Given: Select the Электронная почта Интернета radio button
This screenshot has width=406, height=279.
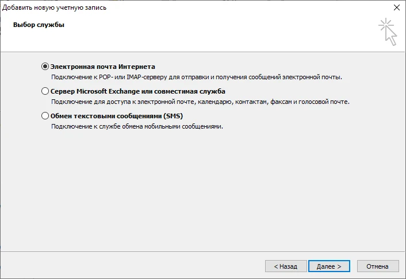Looking at the screenshot, I should (x=45, y=67).
